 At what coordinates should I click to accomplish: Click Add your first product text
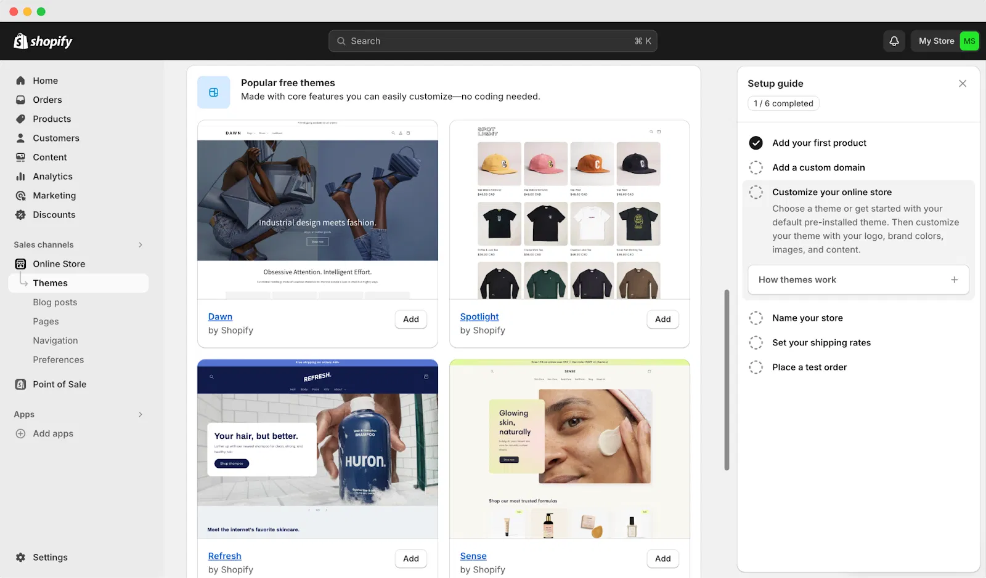[819, 143]
